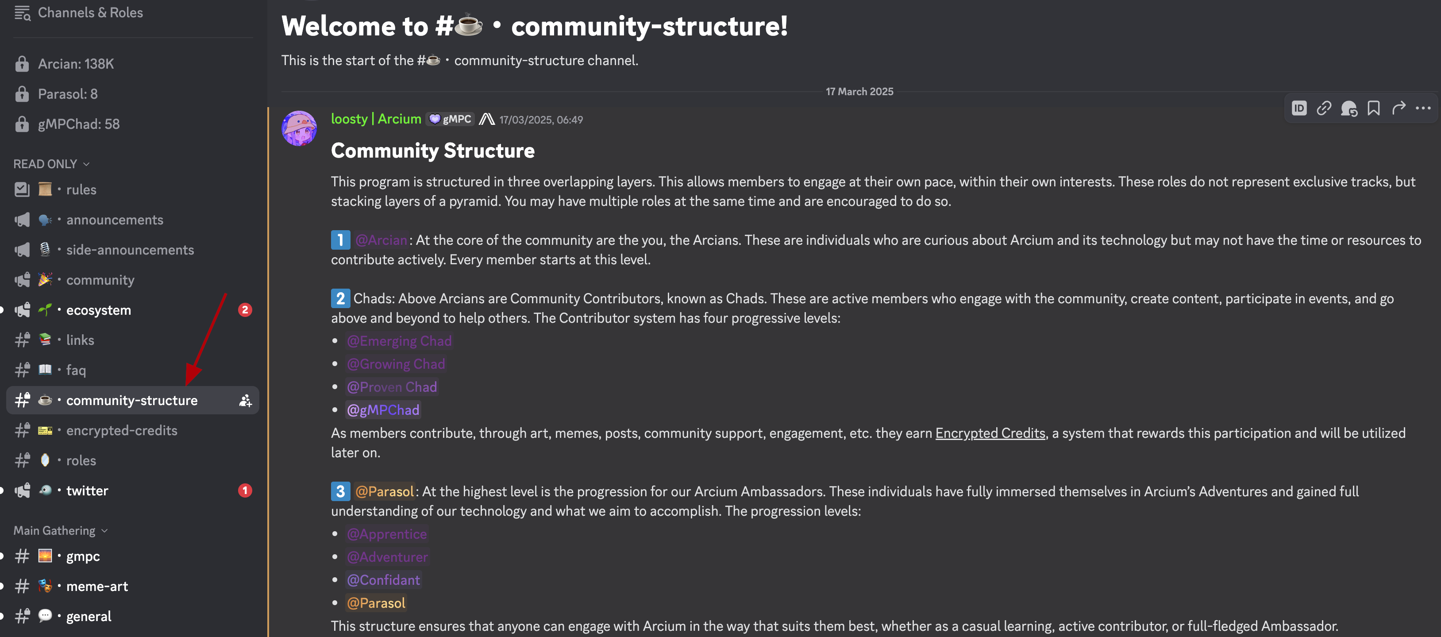Copy message ID using the ID icon
The height and width of the screenshot is (637, 1441).
[x=1299, y=108]
